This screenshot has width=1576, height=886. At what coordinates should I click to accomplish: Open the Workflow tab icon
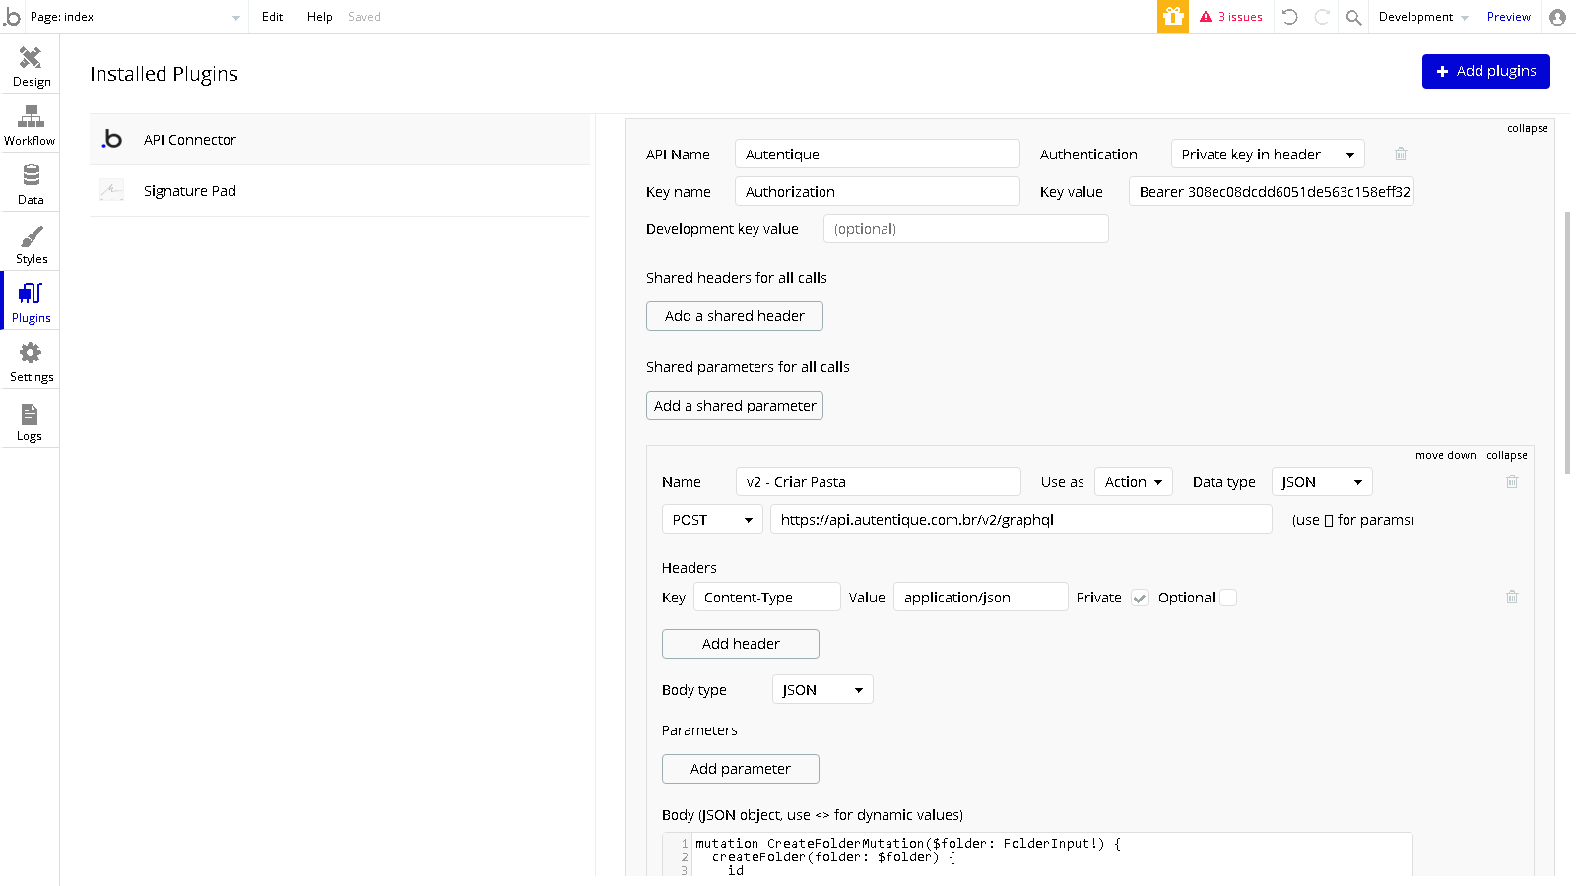(31, 116)
